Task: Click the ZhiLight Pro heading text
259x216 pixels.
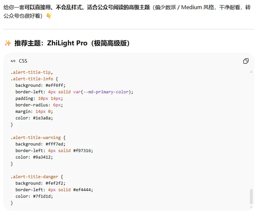Action: point(72,43)
